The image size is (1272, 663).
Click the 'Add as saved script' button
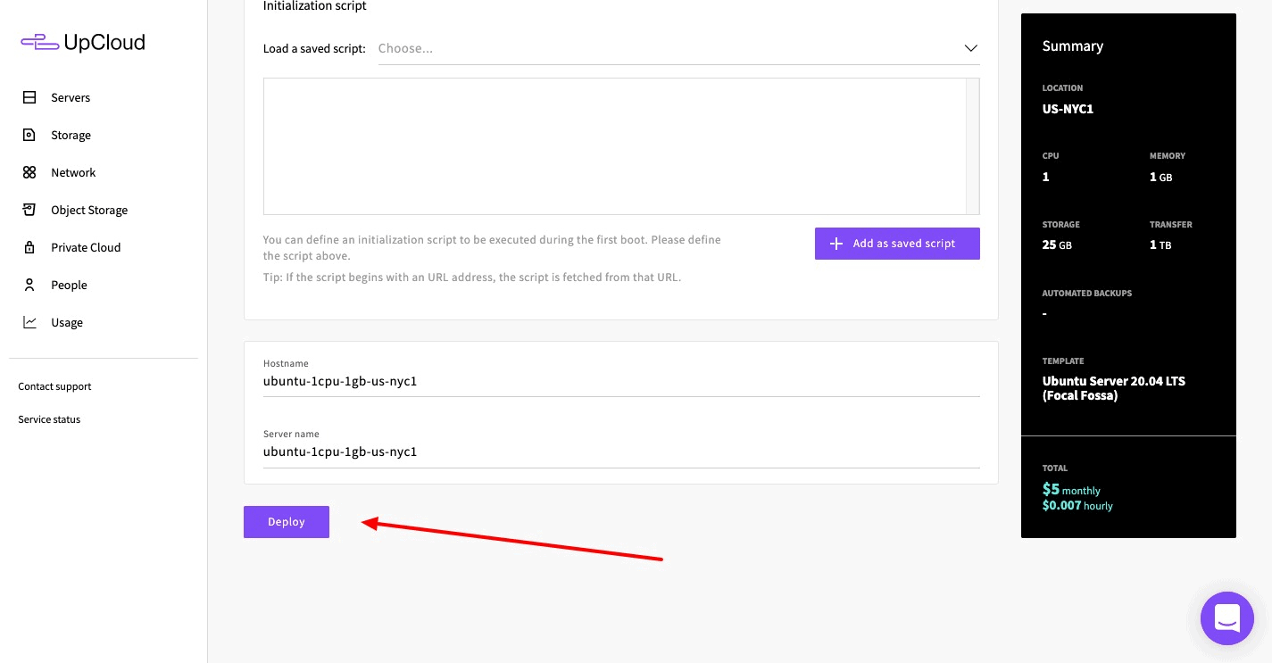(896, 244)
